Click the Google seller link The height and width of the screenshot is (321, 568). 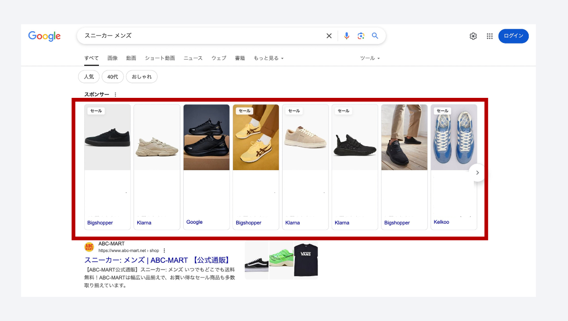(195, 222)
